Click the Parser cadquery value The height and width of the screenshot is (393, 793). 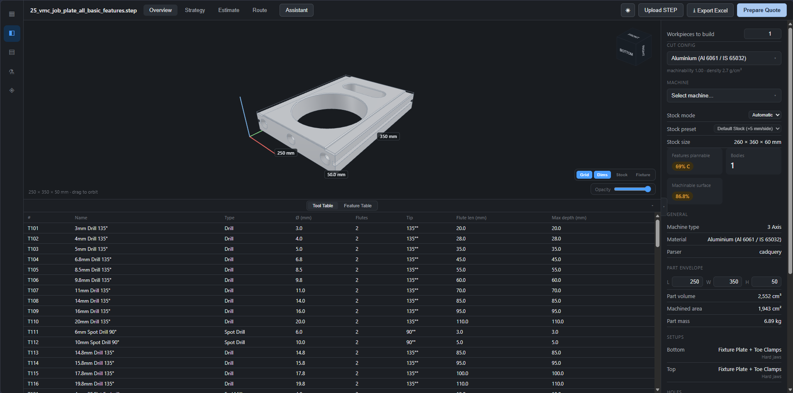[770, 252]
